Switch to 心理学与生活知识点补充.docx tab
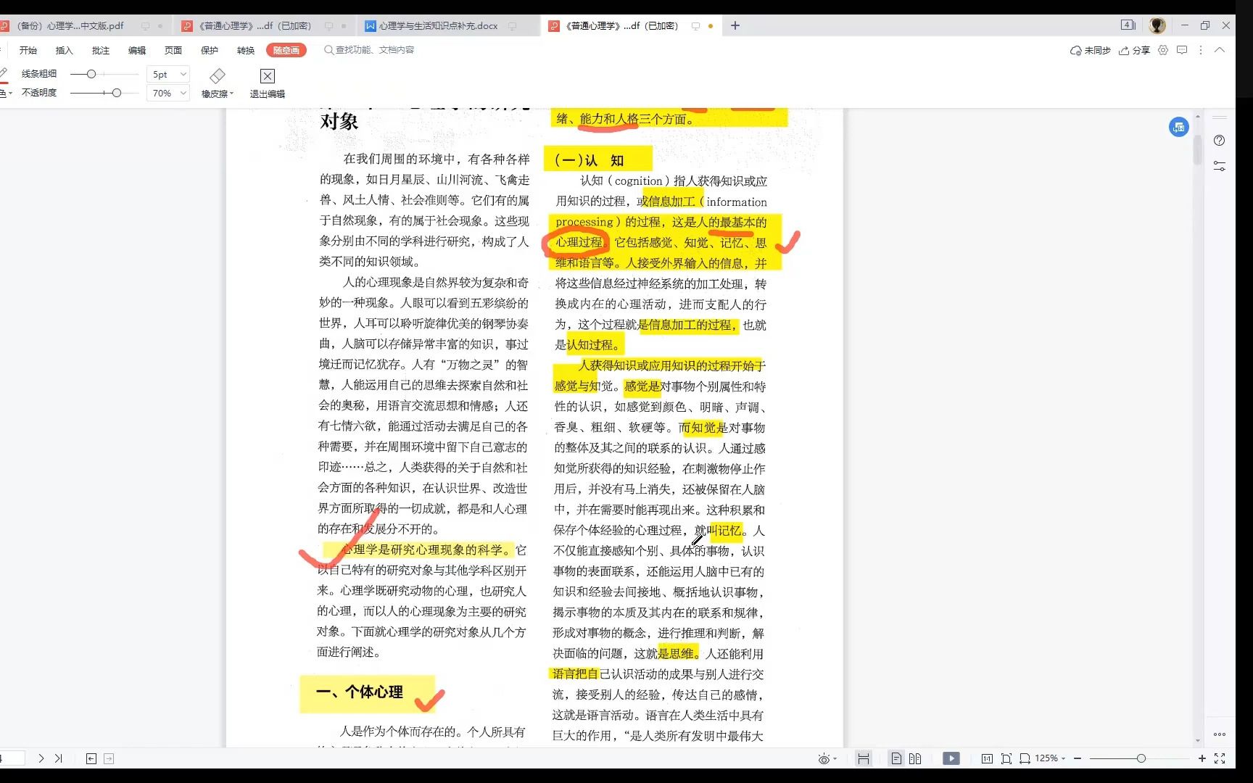Image resolution: width=1253 pixels, height=783 pixels. 438,25
